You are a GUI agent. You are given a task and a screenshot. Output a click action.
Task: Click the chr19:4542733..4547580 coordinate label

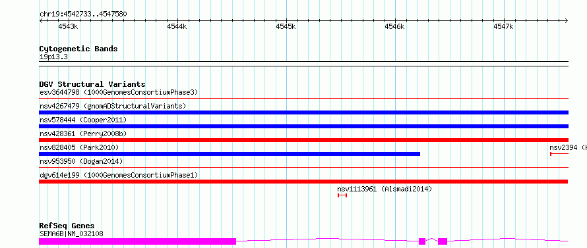(x=83, y=14)
